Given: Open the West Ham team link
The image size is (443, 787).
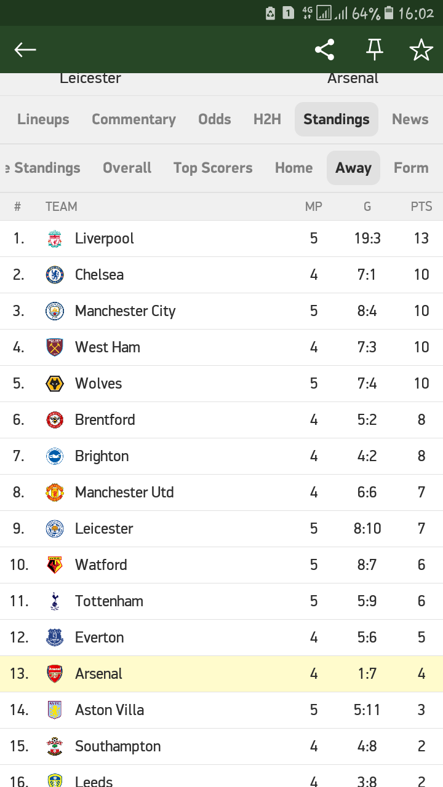Looking at the screenshot, I should (108, 347).
